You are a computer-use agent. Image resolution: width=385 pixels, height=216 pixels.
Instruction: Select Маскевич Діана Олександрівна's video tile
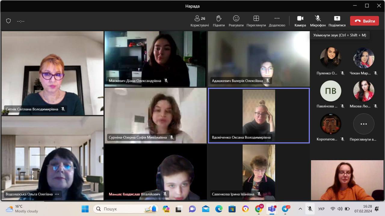(x=156, y=59)
